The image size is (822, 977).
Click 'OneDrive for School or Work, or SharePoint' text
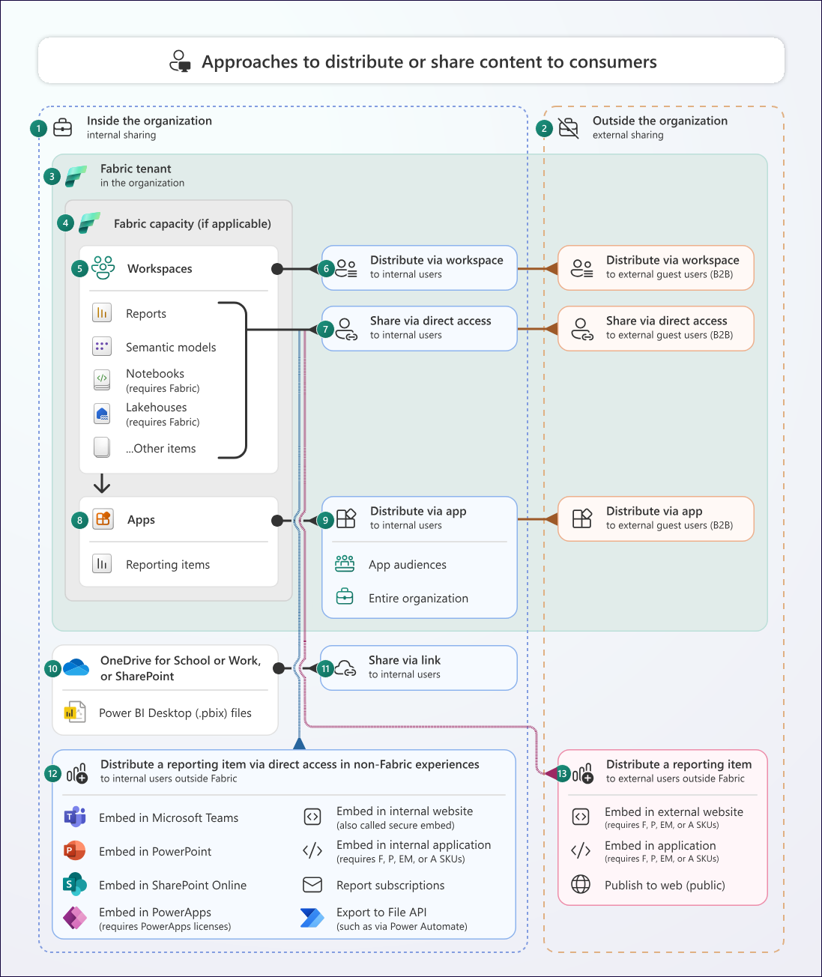tap(181, 668)
